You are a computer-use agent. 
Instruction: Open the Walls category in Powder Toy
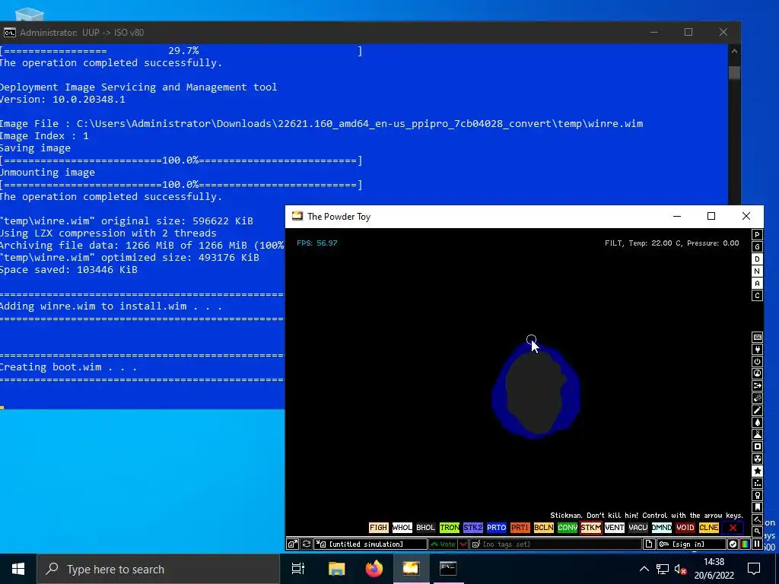point(757,337)
